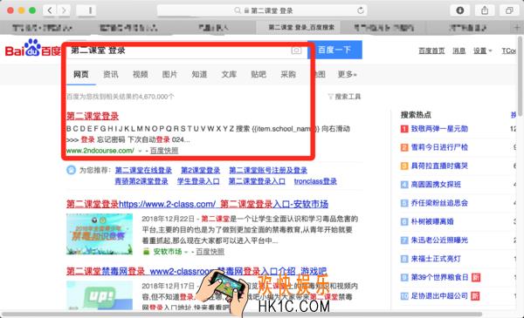524x318 pixels.
Task: Switch to Safari tab 第二课堂 登录_百度搜索
Action: (x=299, y=28)
